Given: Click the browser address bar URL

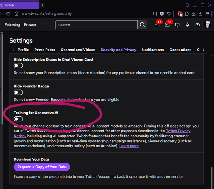Looking at the screenshot, I should tap(47, 13).
